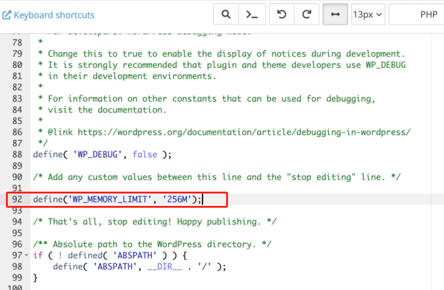Click the 'false' value in the WP_DEBUG define

[145, 154]
